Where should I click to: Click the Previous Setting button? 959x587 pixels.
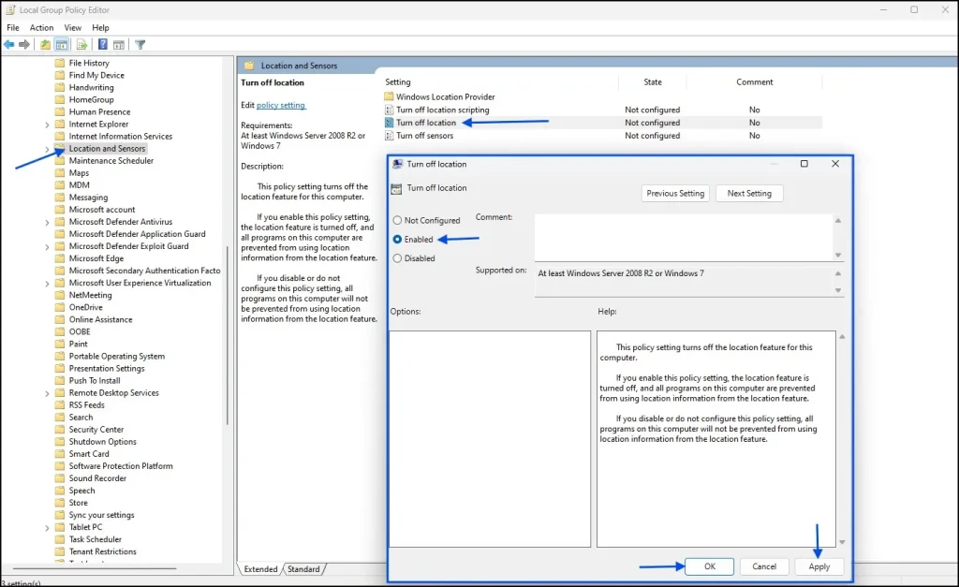click(675, 193)
